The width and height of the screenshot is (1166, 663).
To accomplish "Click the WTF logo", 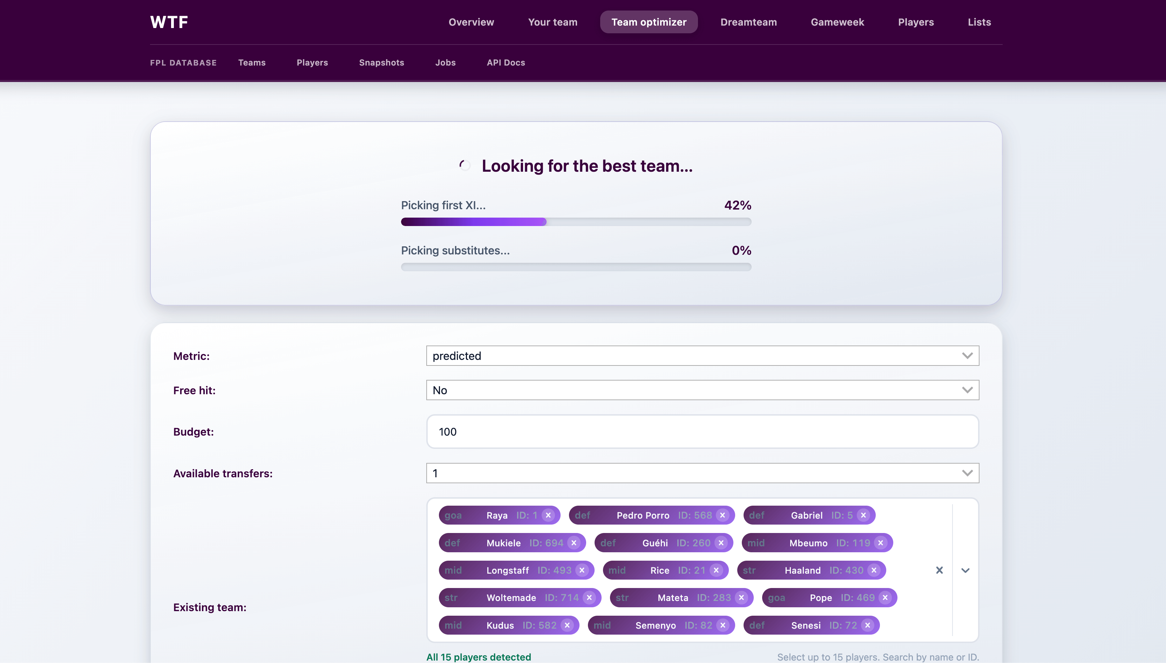I will [169, 21].
